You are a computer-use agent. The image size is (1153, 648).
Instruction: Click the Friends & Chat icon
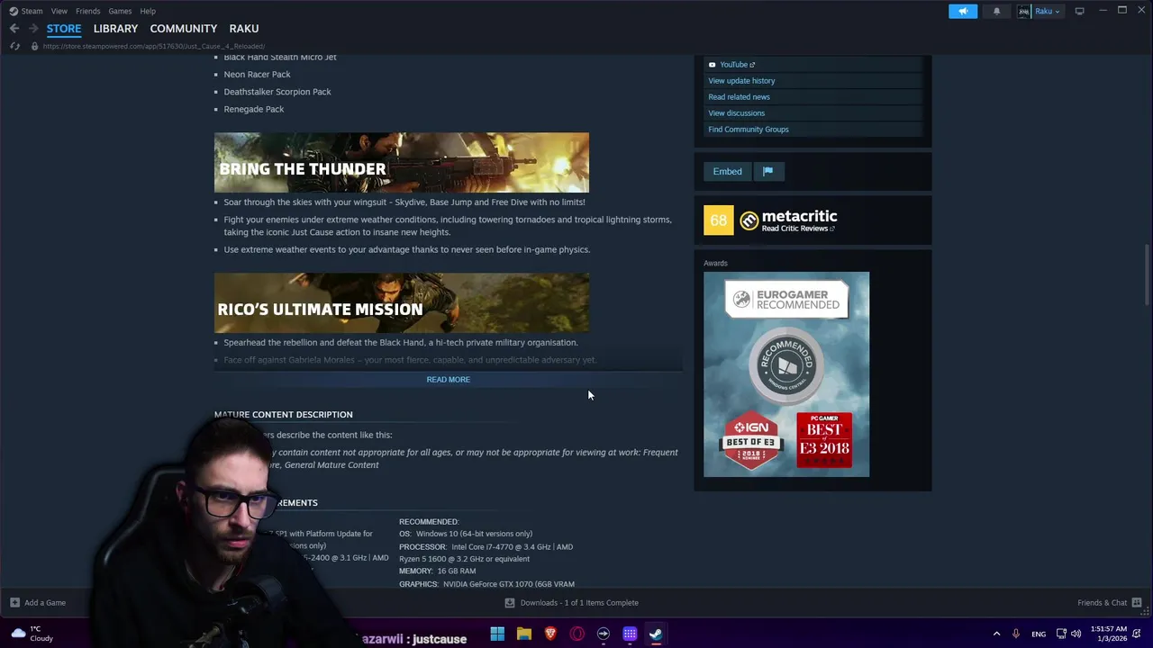point(1137,603)
